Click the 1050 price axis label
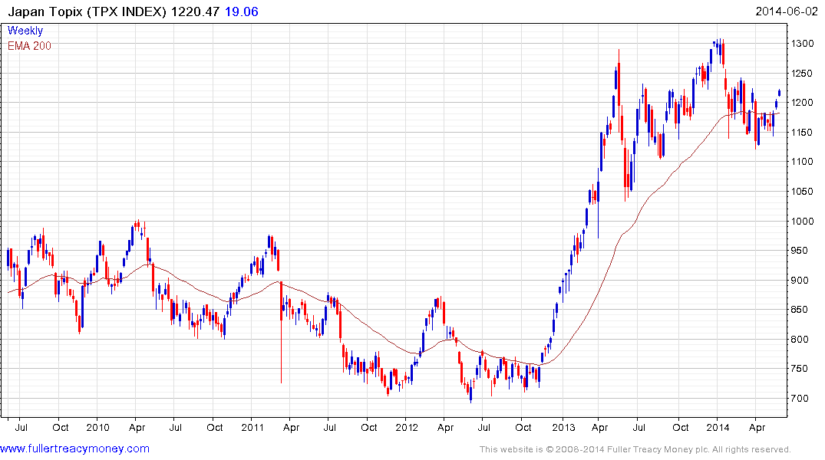The width and height of the screenshot is (825, 460). pyautogui.click(x=803, y=192)
